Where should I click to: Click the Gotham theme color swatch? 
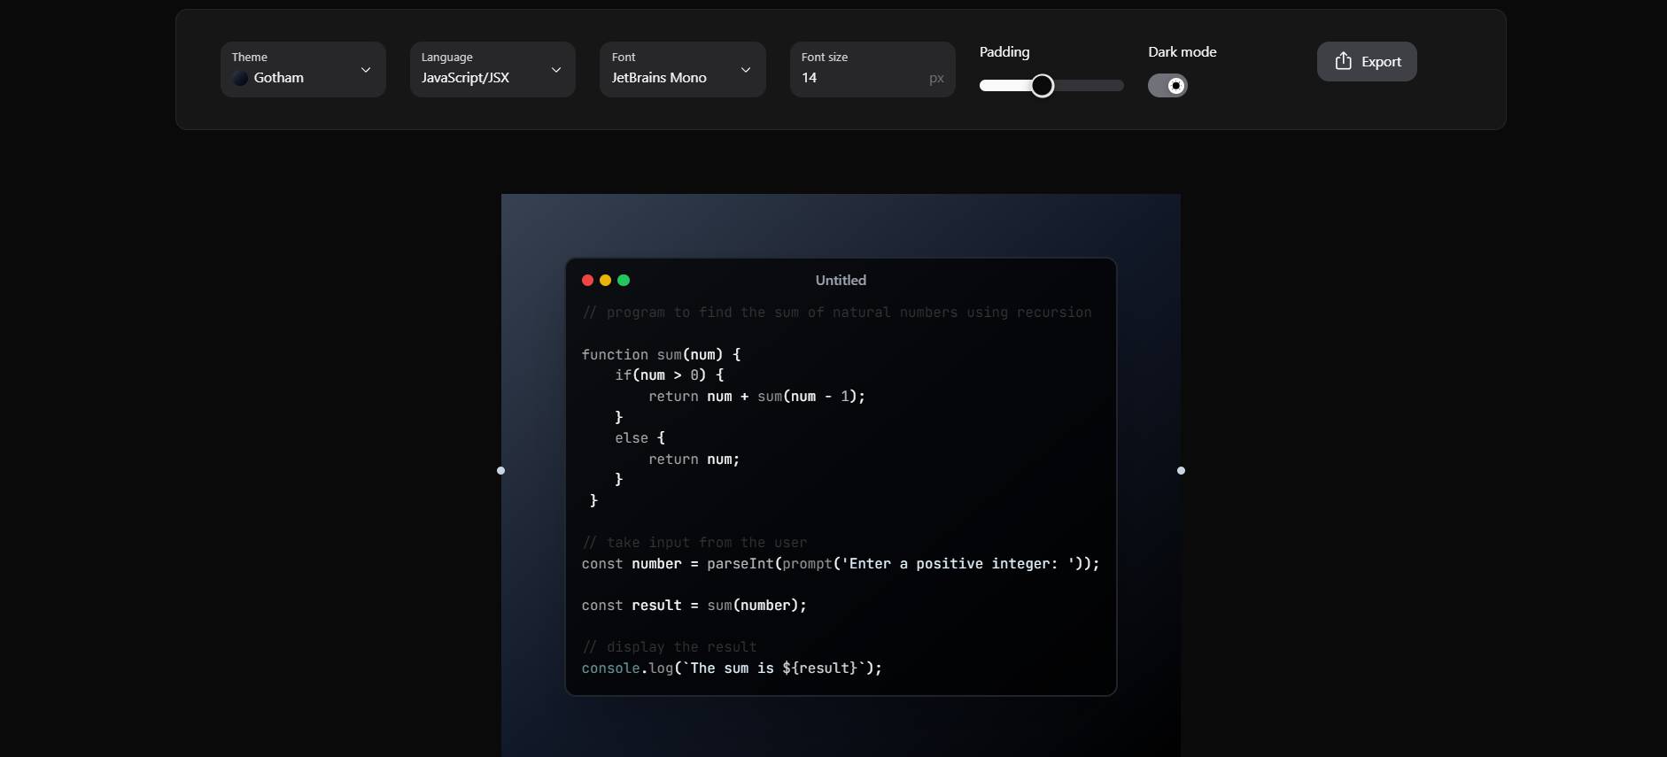pyautogui.click(x=240, y=78)
